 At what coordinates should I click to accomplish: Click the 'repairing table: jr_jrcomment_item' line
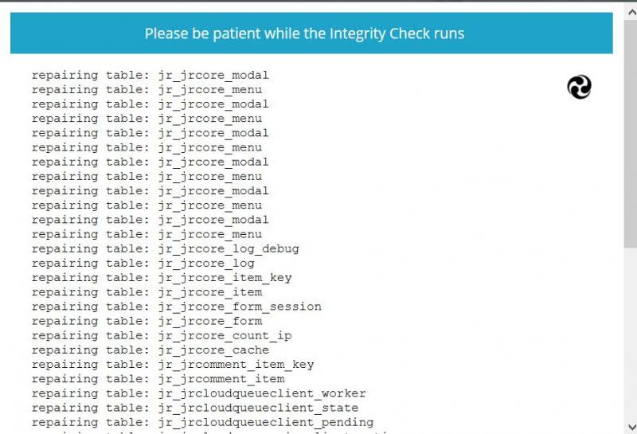click(158, 379)
